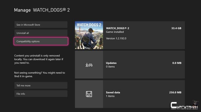Click the Updates download controller icon
This screenshot has width=201, height=112.
89,65
